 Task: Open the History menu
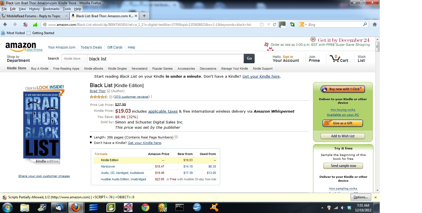(34, 9)
